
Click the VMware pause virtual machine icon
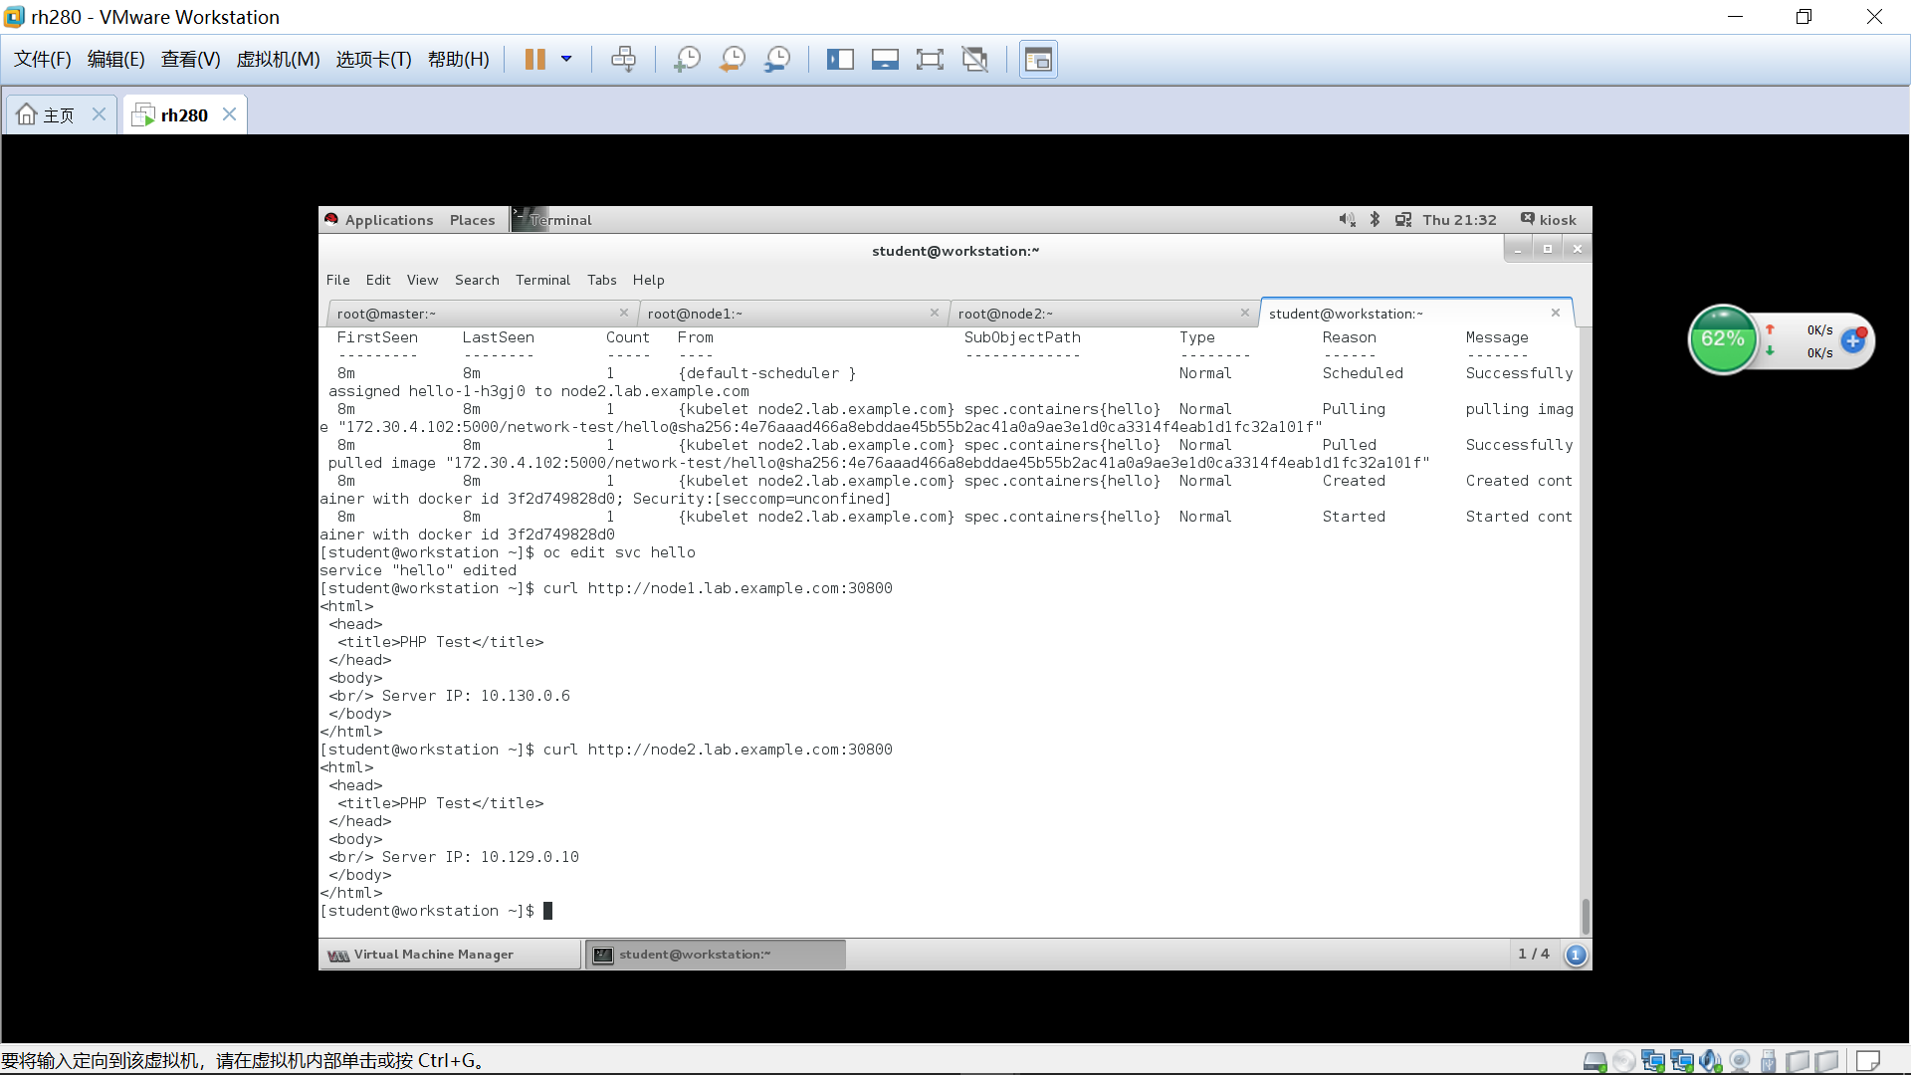(x=534, y=60)
